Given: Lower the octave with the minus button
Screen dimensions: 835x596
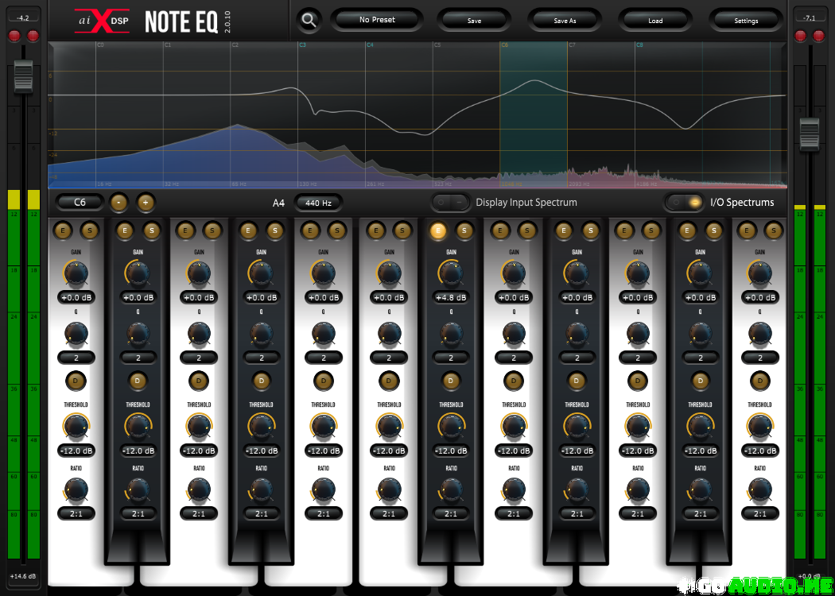Looking at the screenshot, I should pos(118,202).
